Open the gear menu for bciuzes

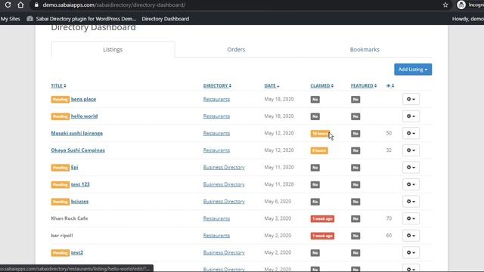tap(411, 202)
